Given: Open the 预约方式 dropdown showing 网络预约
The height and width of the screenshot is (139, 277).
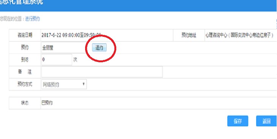Looking at the screenshot, I should (64, 84).
